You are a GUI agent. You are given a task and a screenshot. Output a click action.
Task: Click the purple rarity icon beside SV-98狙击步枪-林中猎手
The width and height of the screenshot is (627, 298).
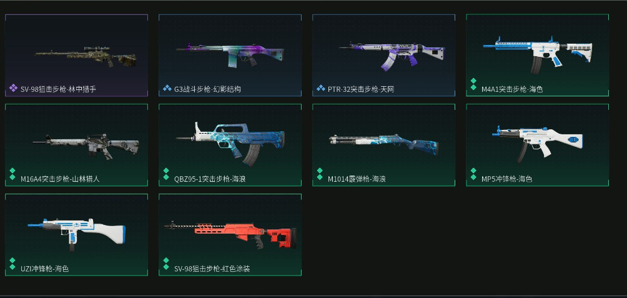(13, 87)
